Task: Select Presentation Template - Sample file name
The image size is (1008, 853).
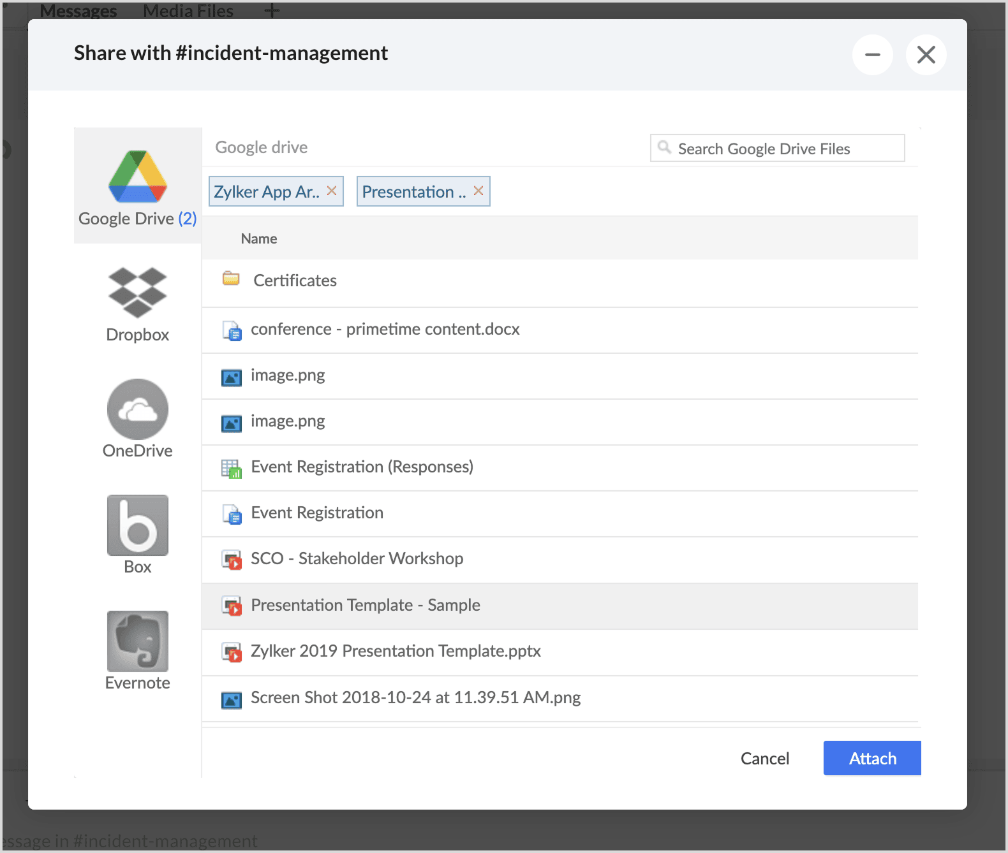Action: [366, 605]
